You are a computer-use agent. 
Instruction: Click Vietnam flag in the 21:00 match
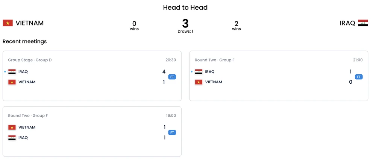(199, 82)
